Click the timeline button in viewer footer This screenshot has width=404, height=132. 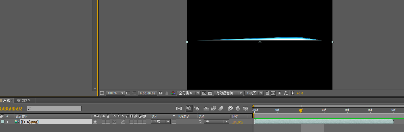coord(279,93)
